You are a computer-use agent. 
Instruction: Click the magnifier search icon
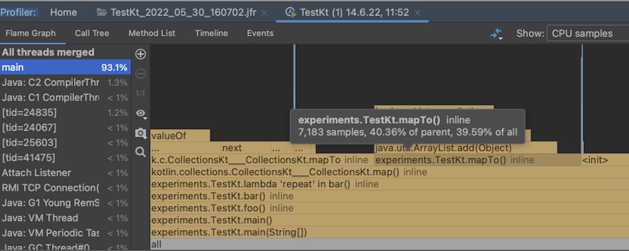(141, 152)
